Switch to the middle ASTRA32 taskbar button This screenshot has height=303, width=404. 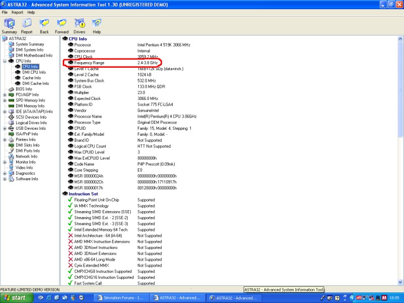click(x=177, y=298)
